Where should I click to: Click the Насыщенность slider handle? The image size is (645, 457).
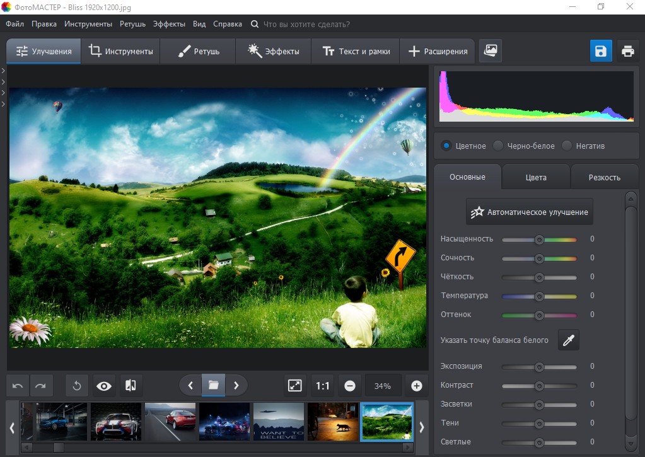(x=539, y=240)
